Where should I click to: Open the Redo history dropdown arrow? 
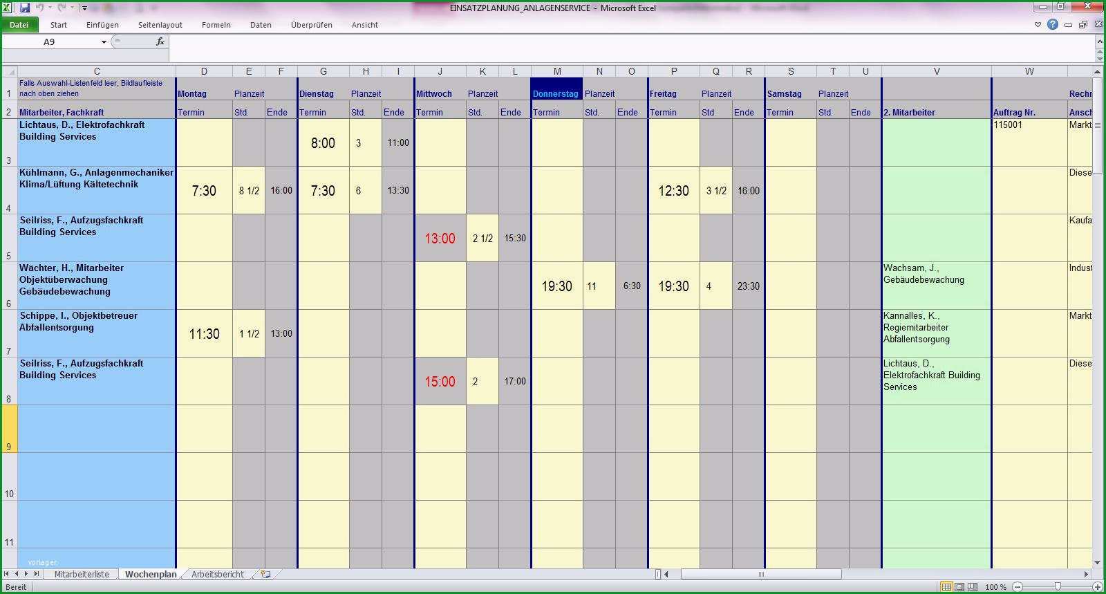(x=72, y=8)
